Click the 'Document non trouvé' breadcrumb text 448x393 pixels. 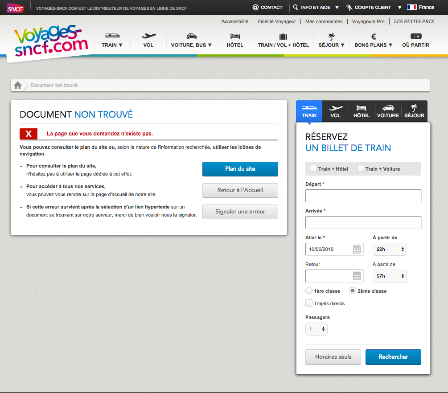click(x=54, y=85)
